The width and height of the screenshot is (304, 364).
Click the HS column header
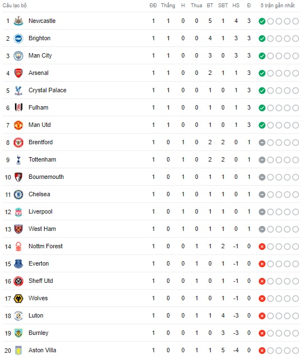(236, 6)
